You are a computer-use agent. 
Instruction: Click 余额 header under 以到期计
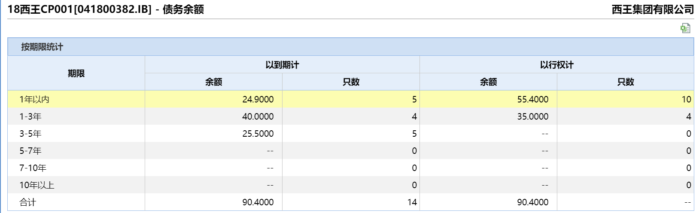[213, 82]
